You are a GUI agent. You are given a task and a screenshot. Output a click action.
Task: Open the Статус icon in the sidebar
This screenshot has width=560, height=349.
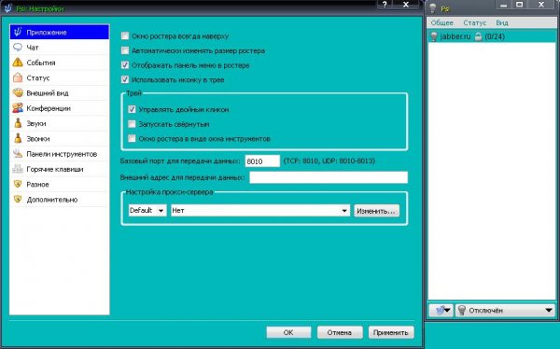click(18, 77)
